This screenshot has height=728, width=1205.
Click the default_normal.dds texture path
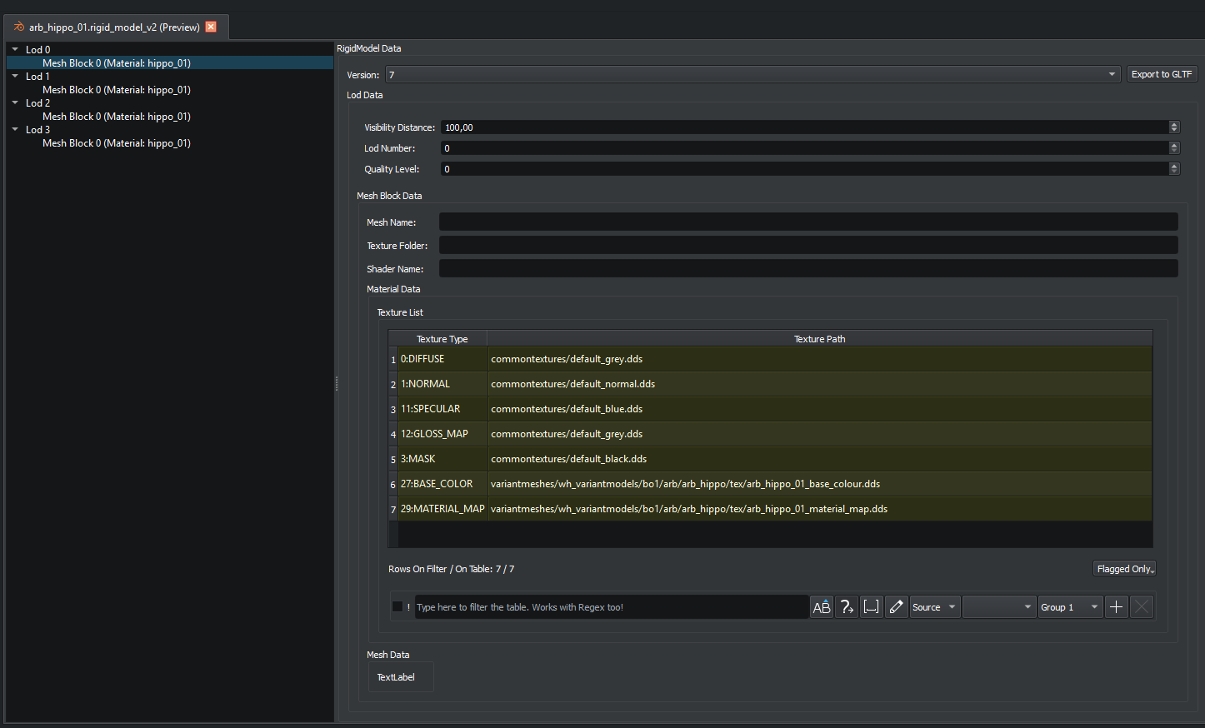[820, 384]
